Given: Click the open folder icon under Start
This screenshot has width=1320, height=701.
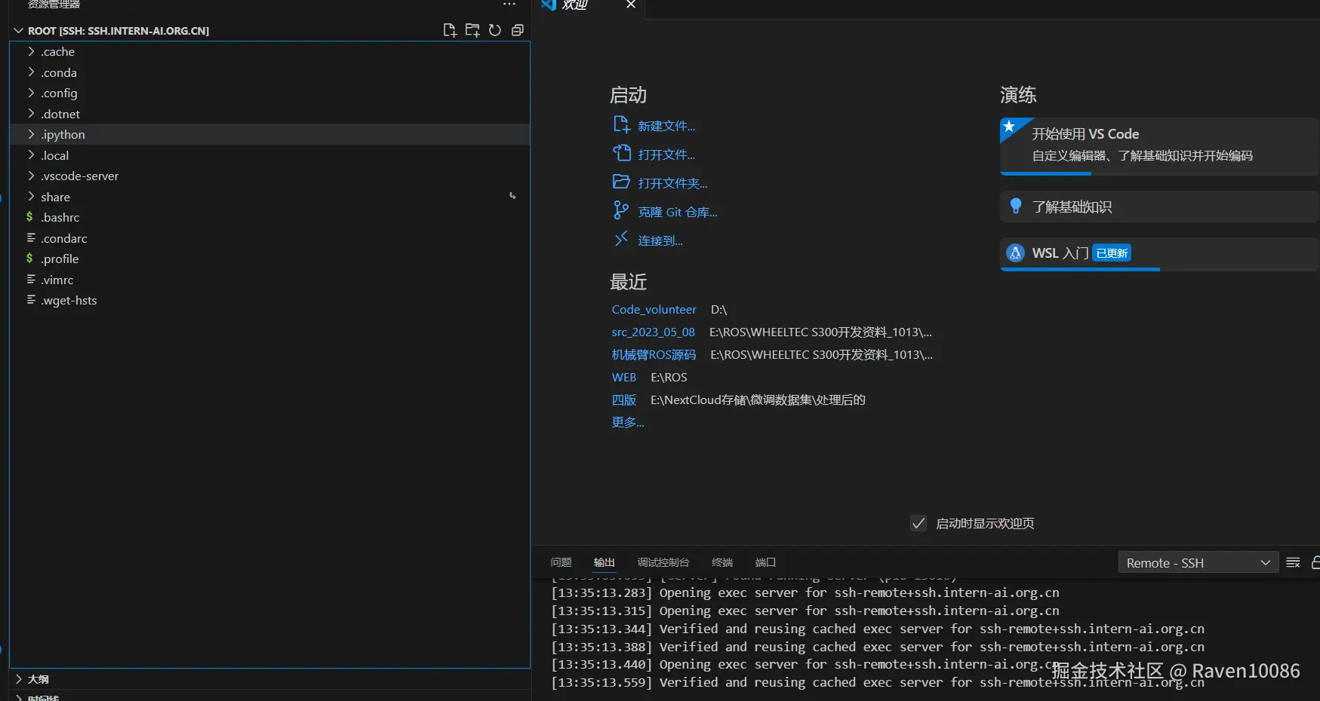Looking at the screenshot, I should [621, 182].
